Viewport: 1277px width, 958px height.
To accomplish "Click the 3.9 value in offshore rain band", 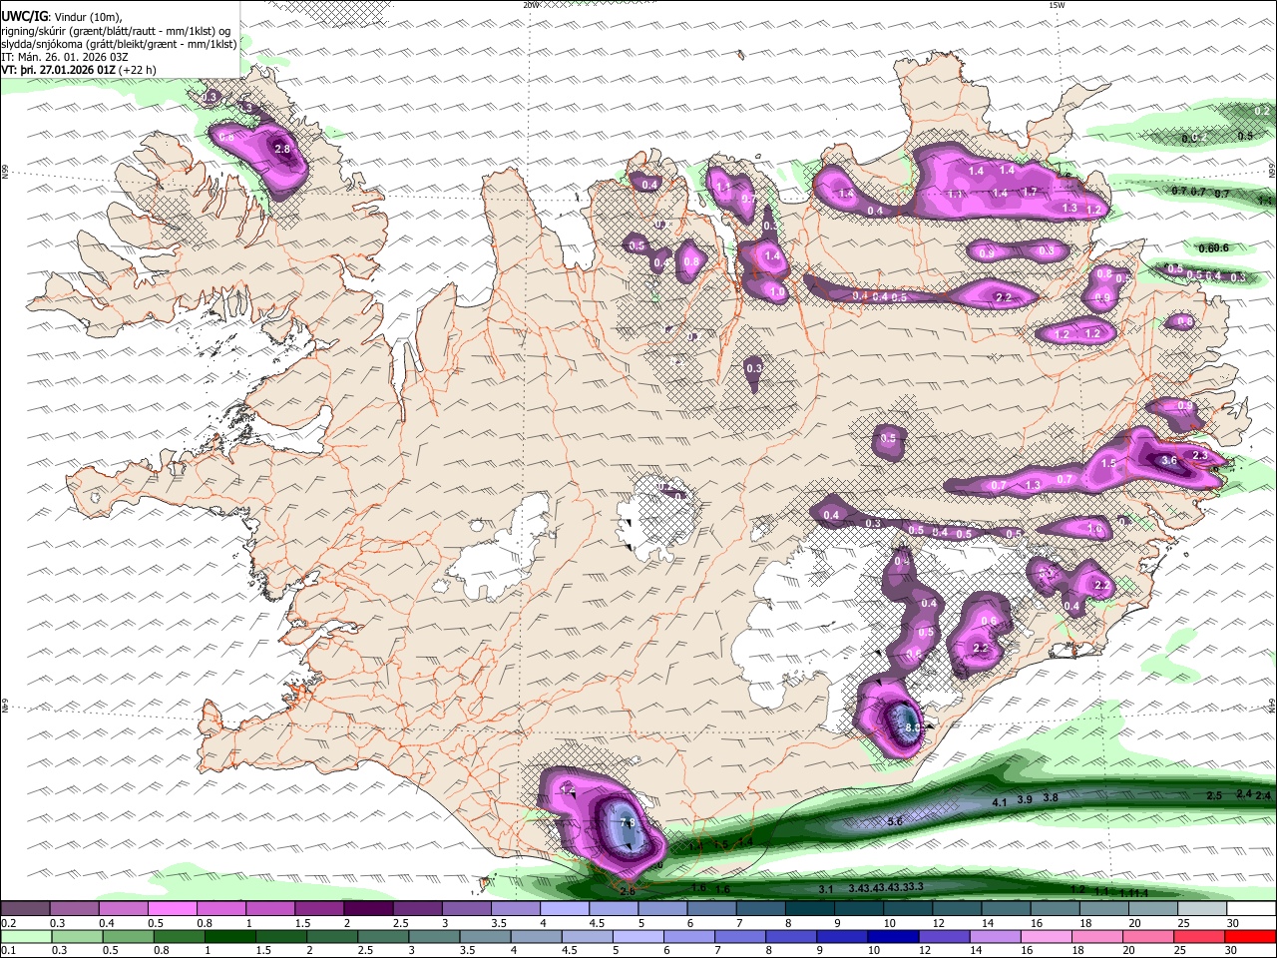I will tap(1025, 799).
